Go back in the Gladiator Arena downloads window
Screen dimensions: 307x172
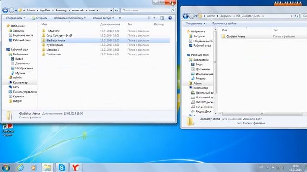pyautogui.click(x=186, y=16)
